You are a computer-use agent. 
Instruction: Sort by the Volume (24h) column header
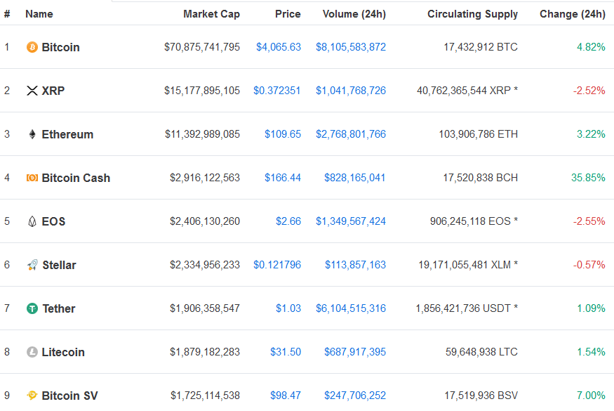pyautogui.click(x=354, y=14)
